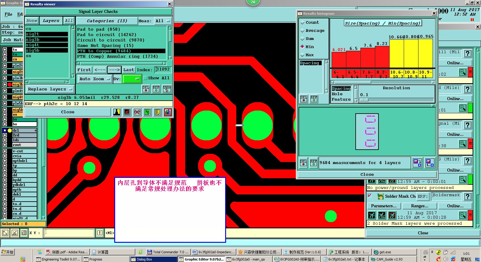This screenshot has width=481, height=262.
Task: Click the green '12' numbering icon
Action: (x=147, y=112)
